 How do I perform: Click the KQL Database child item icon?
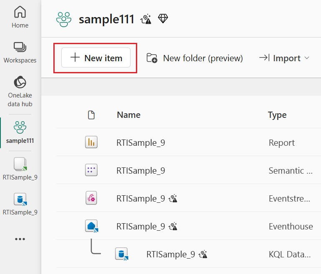(121, 254)
